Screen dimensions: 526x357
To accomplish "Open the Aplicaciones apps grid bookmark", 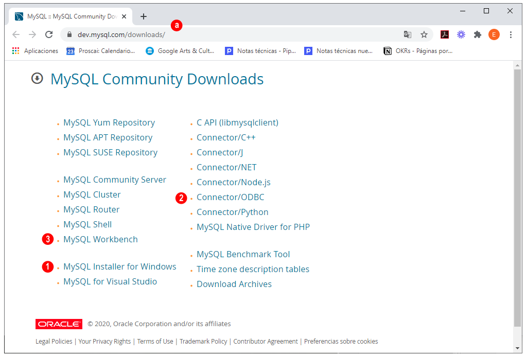I will pos(35,51).
